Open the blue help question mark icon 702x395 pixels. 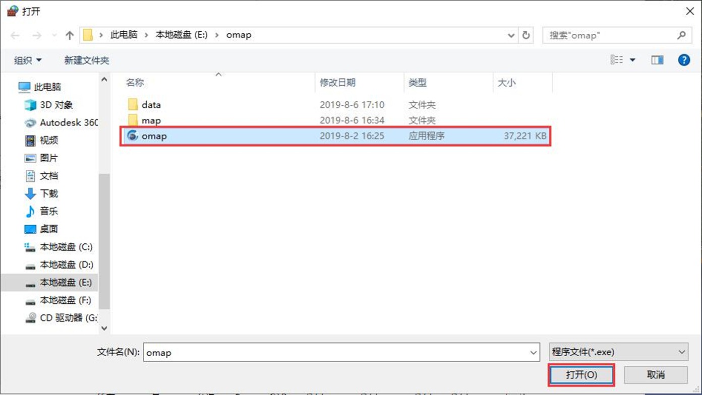tap(684, 60)
